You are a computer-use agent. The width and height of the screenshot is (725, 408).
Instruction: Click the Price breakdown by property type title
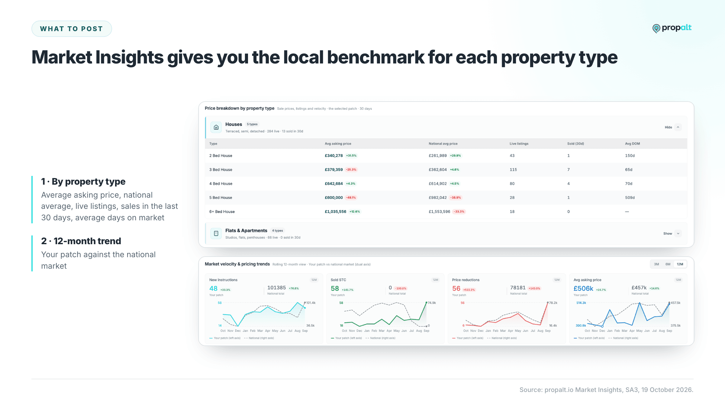coord(240,108)
